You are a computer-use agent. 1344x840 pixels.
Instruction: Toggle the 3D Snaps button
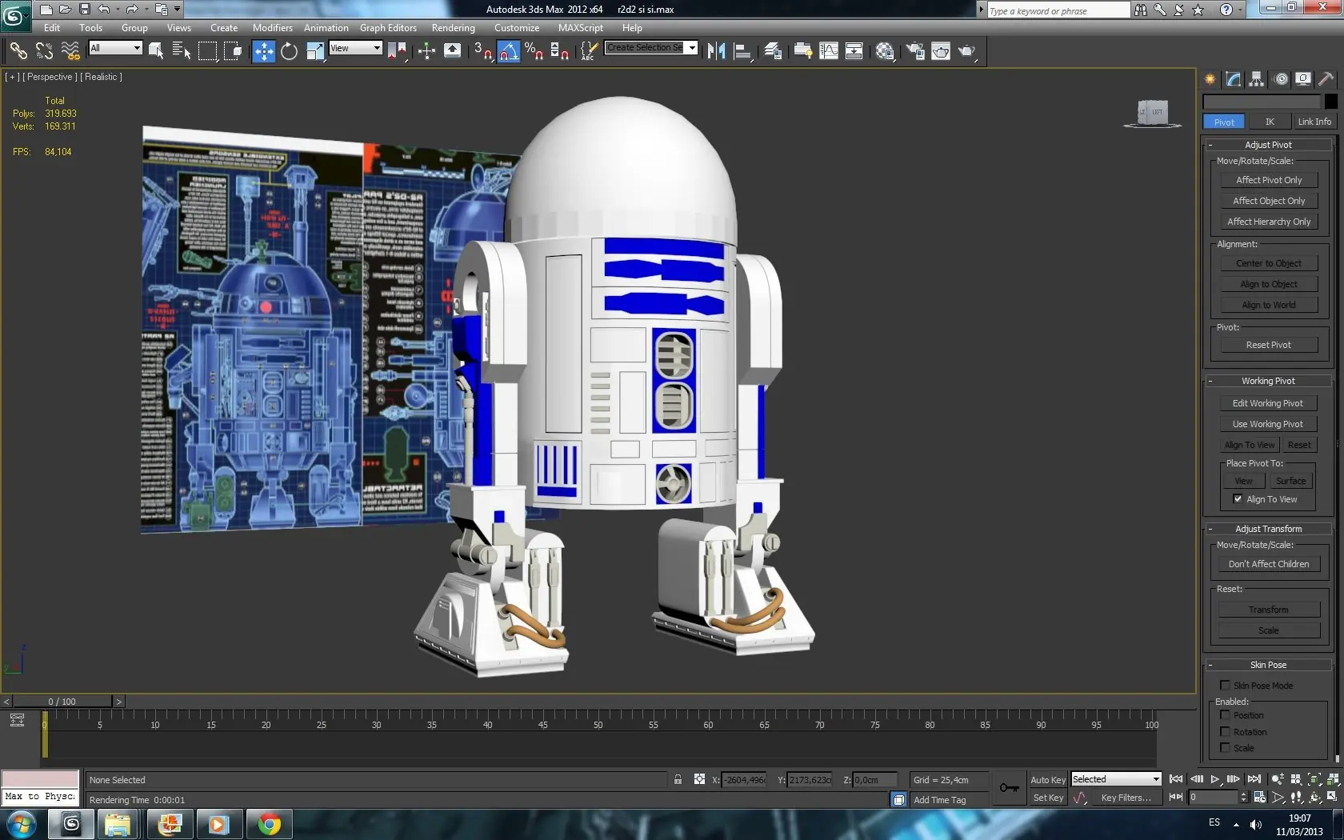[482, 51]
